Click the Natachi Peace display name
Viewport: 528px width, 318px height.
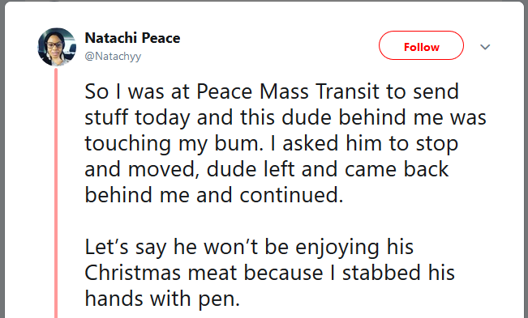tap(132, 38)
